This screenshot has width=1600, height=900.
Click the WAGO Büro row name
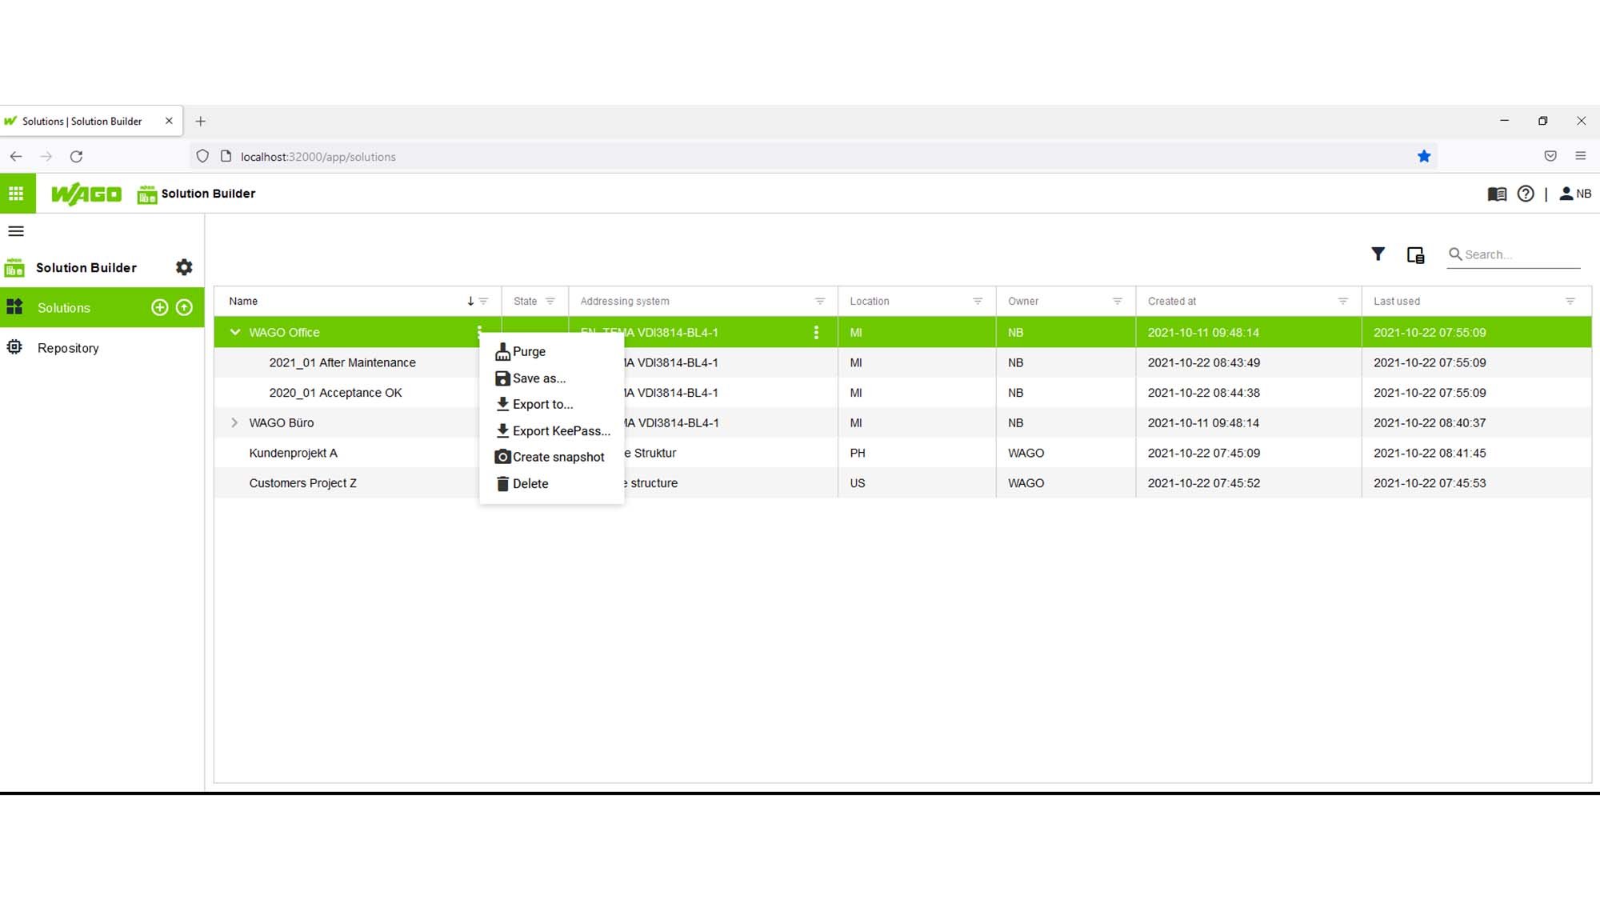point(282,422)
